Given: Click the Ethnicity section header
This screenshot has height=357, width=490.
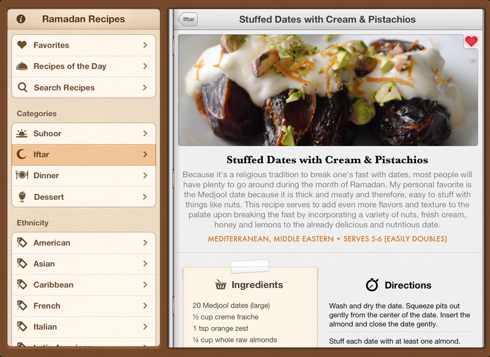Looking at the screenshot, I should pos(32,223).
